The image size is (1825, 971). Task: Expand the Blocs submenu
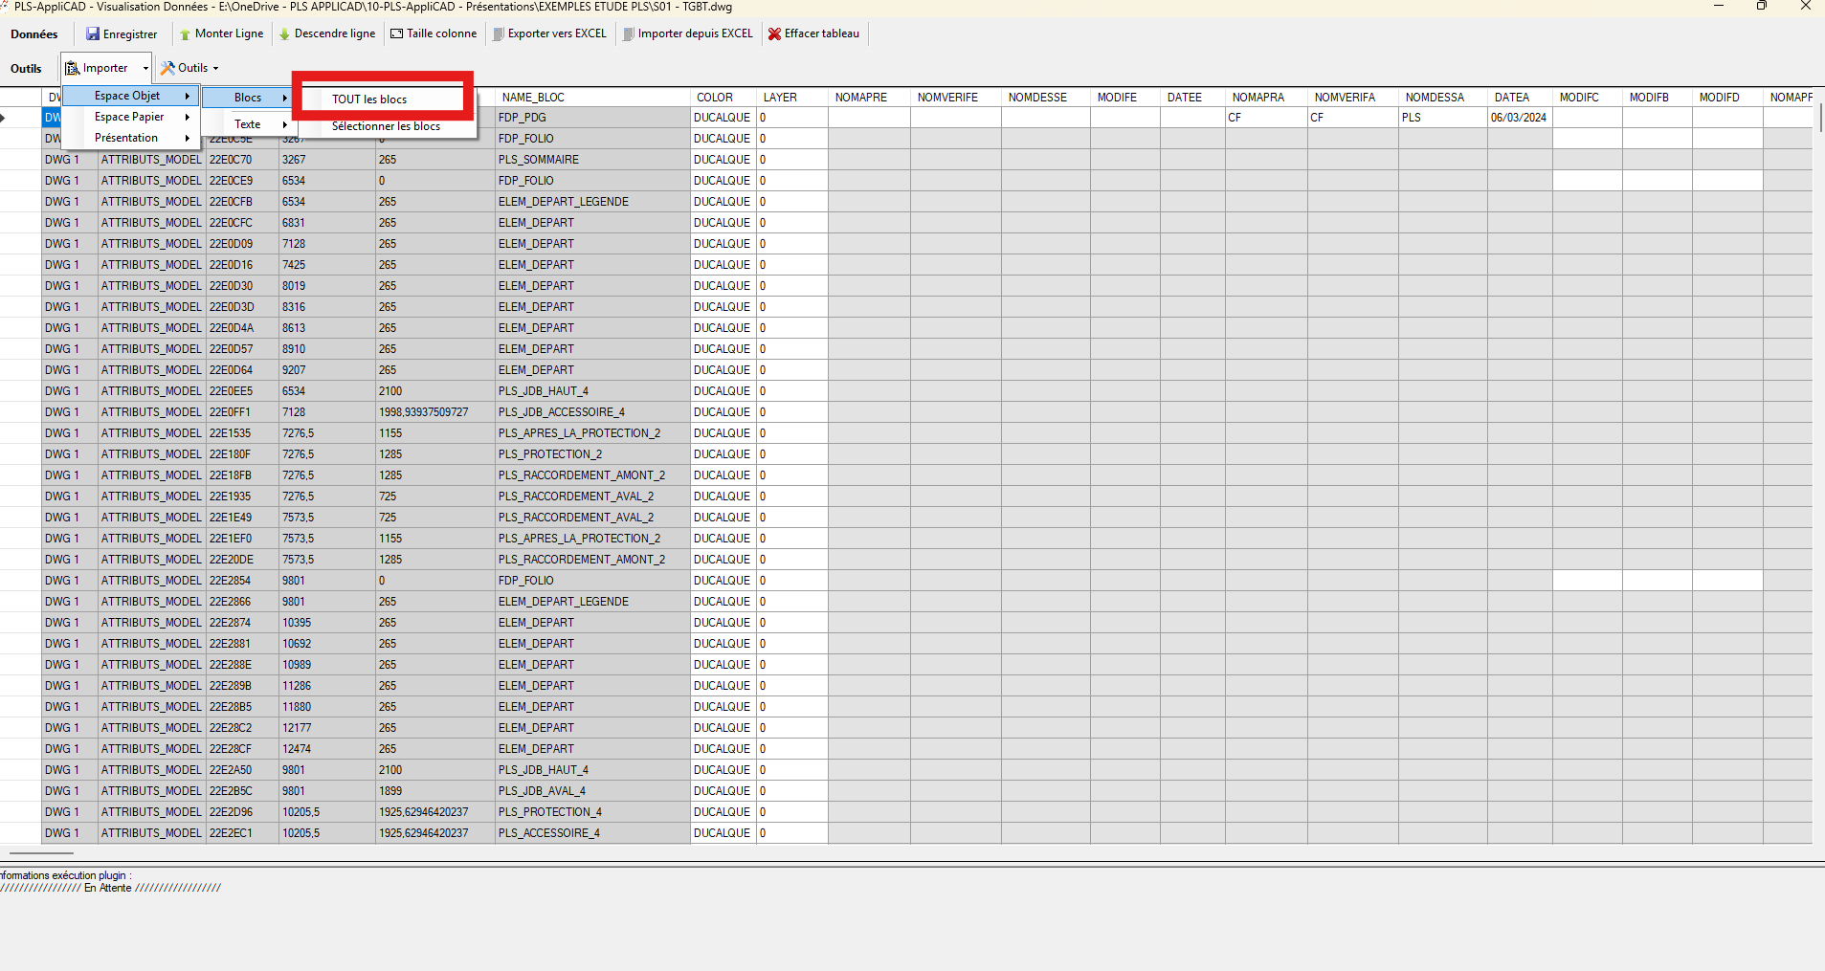247,97
